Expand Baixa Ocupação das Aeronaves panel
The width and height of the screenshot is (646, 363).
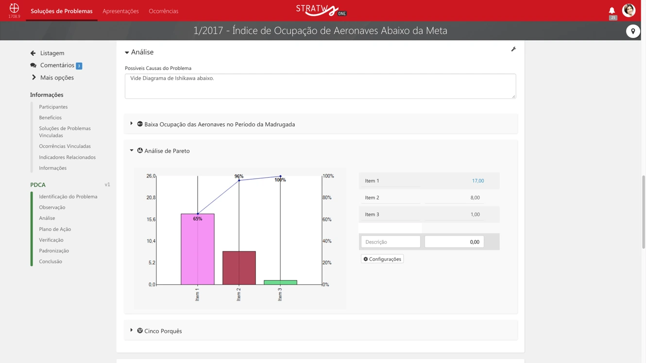click(132, 124)
